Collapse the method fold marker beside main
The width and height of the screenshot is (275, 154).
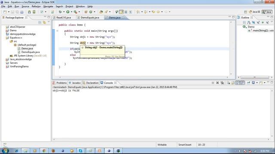point(57,31)
